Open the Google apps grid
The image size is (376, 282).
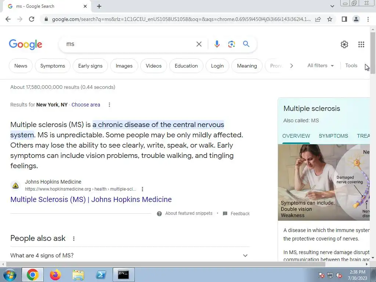point(361,44)
